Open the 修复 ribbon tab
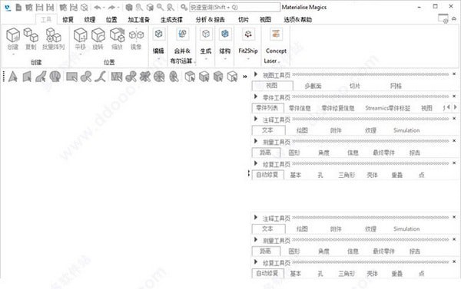Viewport: 461px width, 289px height. pos(68,20)
